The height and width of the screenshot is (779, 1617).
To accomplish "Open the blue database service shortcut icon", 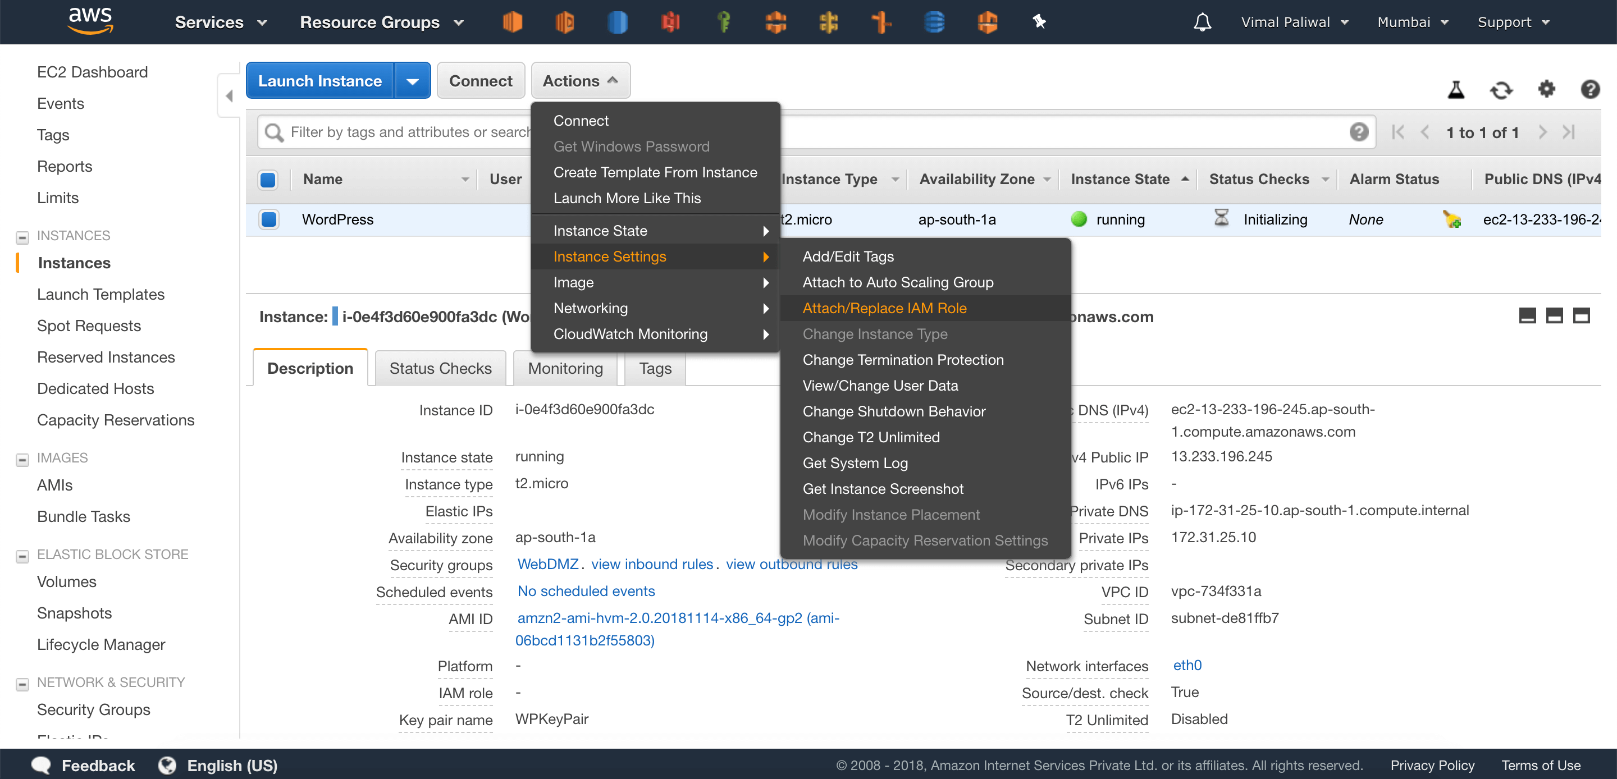I will pyautogui.click(x=934, y=22).
